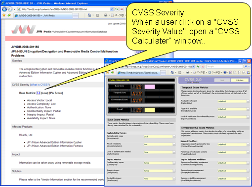
Task: Open Favorites star in JVN iPedia window
Action: tap(4, 15)
